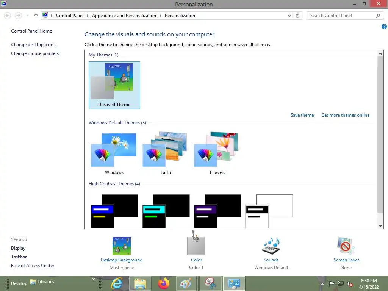
Task: Open Control Panel Home
Action: point(31,31)
